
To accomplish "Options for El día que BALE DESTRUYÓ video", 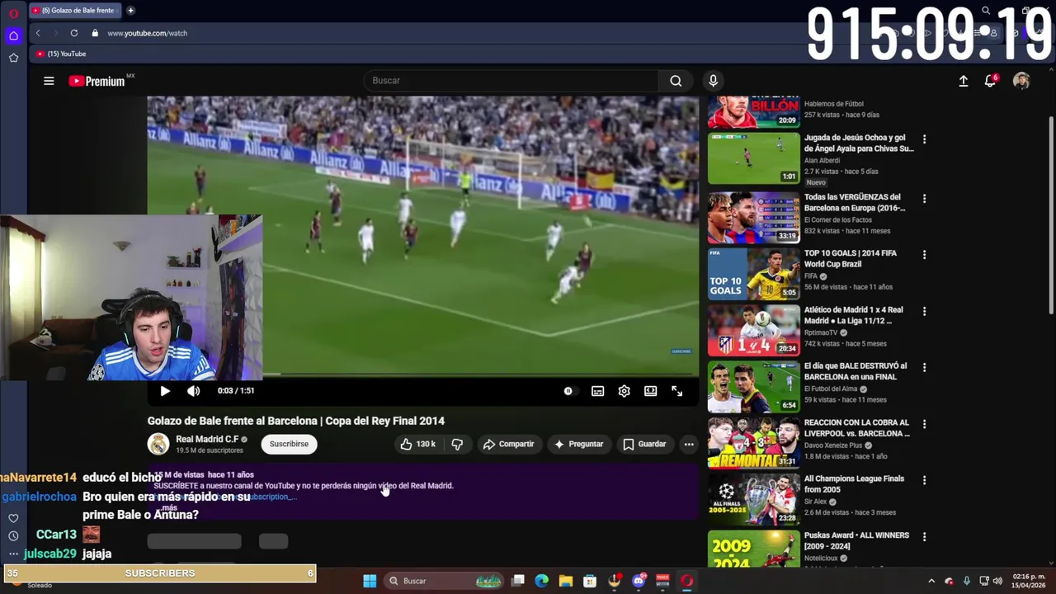I will (x=924, y=367).
